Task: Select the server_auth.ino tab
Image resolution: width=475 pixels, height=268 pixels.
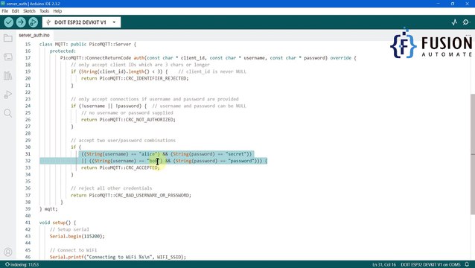Action: [x=34, y=35]
